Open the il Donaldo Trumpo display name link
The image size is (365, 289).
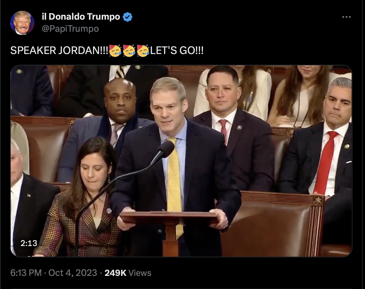coord(81,17)
